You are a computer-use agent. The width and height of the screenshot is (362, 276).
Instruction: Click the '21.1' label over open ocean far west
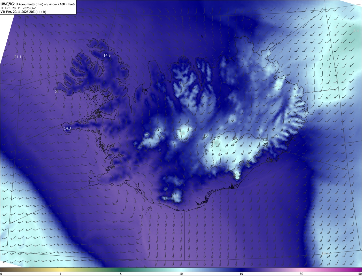tap(18, 57)
